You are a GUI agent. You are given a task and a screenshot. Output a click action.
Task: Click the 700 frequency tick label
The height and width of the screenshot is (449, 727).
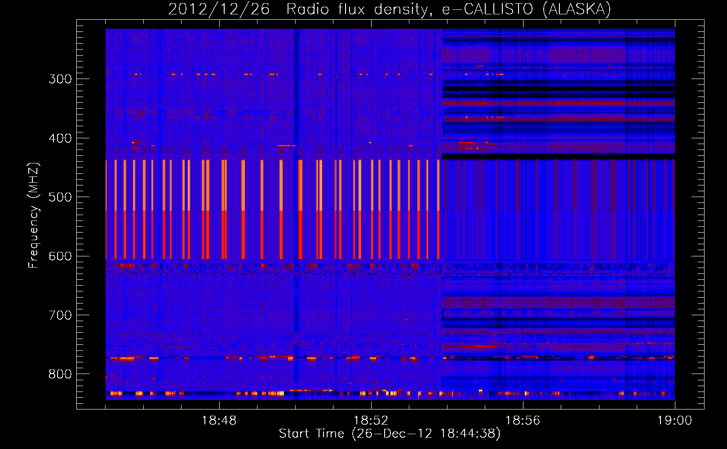(x=60, y=315)
